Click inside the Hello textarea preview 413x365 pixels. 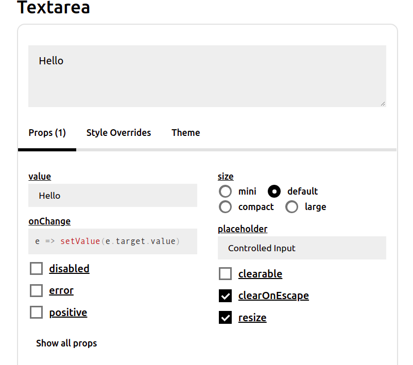[207, 76]
